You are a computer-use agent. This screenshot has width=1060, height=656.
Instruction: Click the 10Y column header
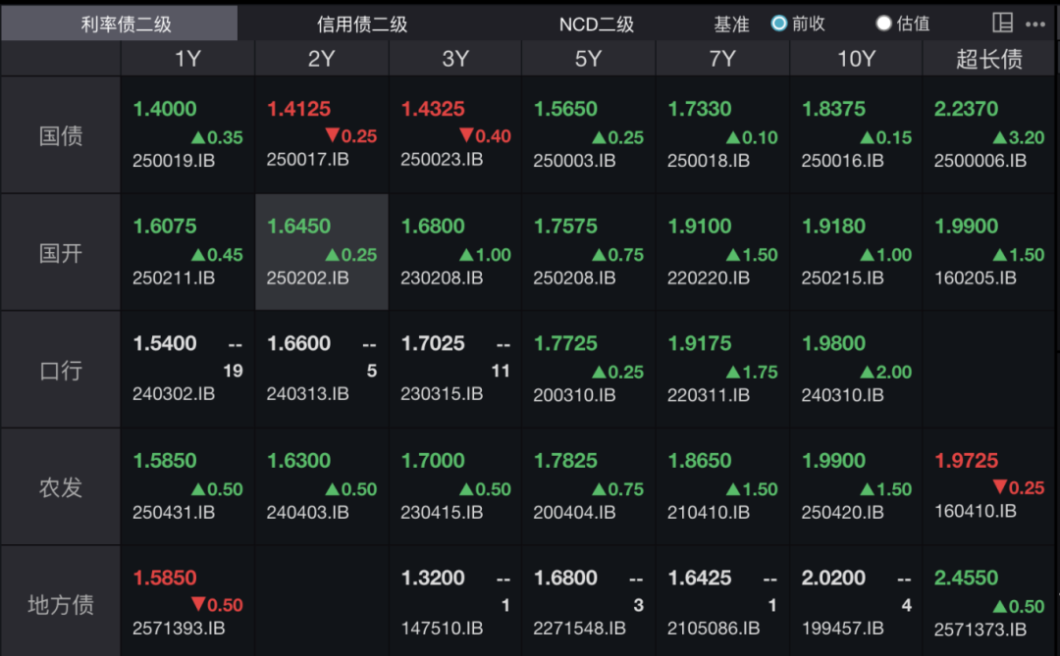pos(856,59)
